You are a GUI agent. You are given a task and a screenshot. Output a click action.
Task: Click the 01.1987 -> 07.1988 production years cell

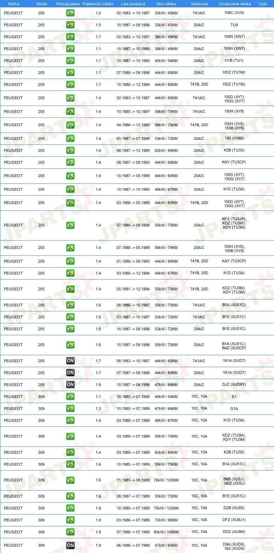tap(133, 139)
